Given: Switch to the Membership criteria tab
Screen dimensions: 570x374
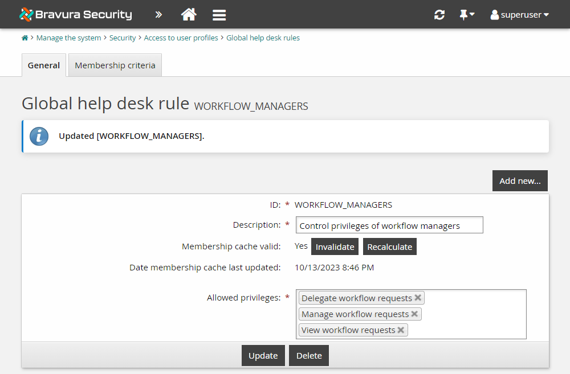Looking at the screenshot, I should pos(115,65).
